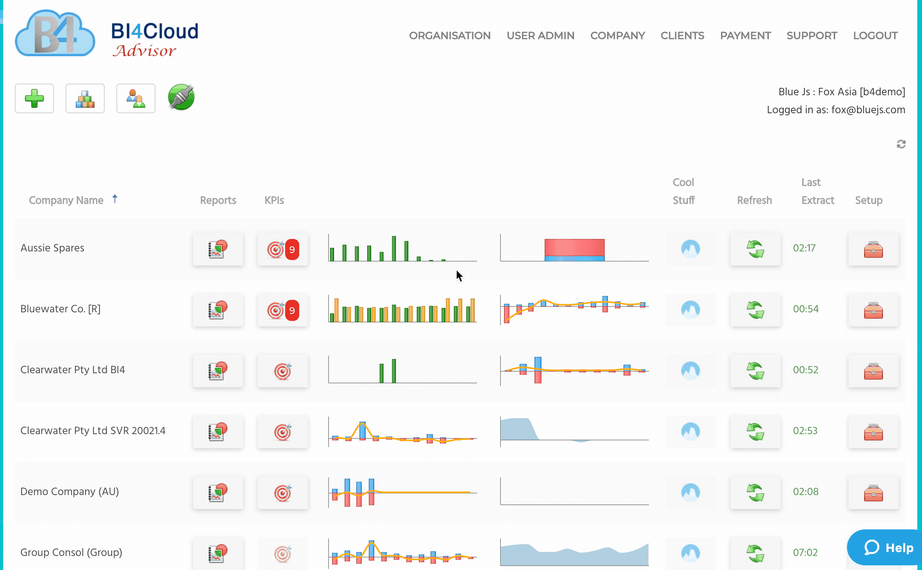Open the building blocks group icon

[x=85, y=98]
